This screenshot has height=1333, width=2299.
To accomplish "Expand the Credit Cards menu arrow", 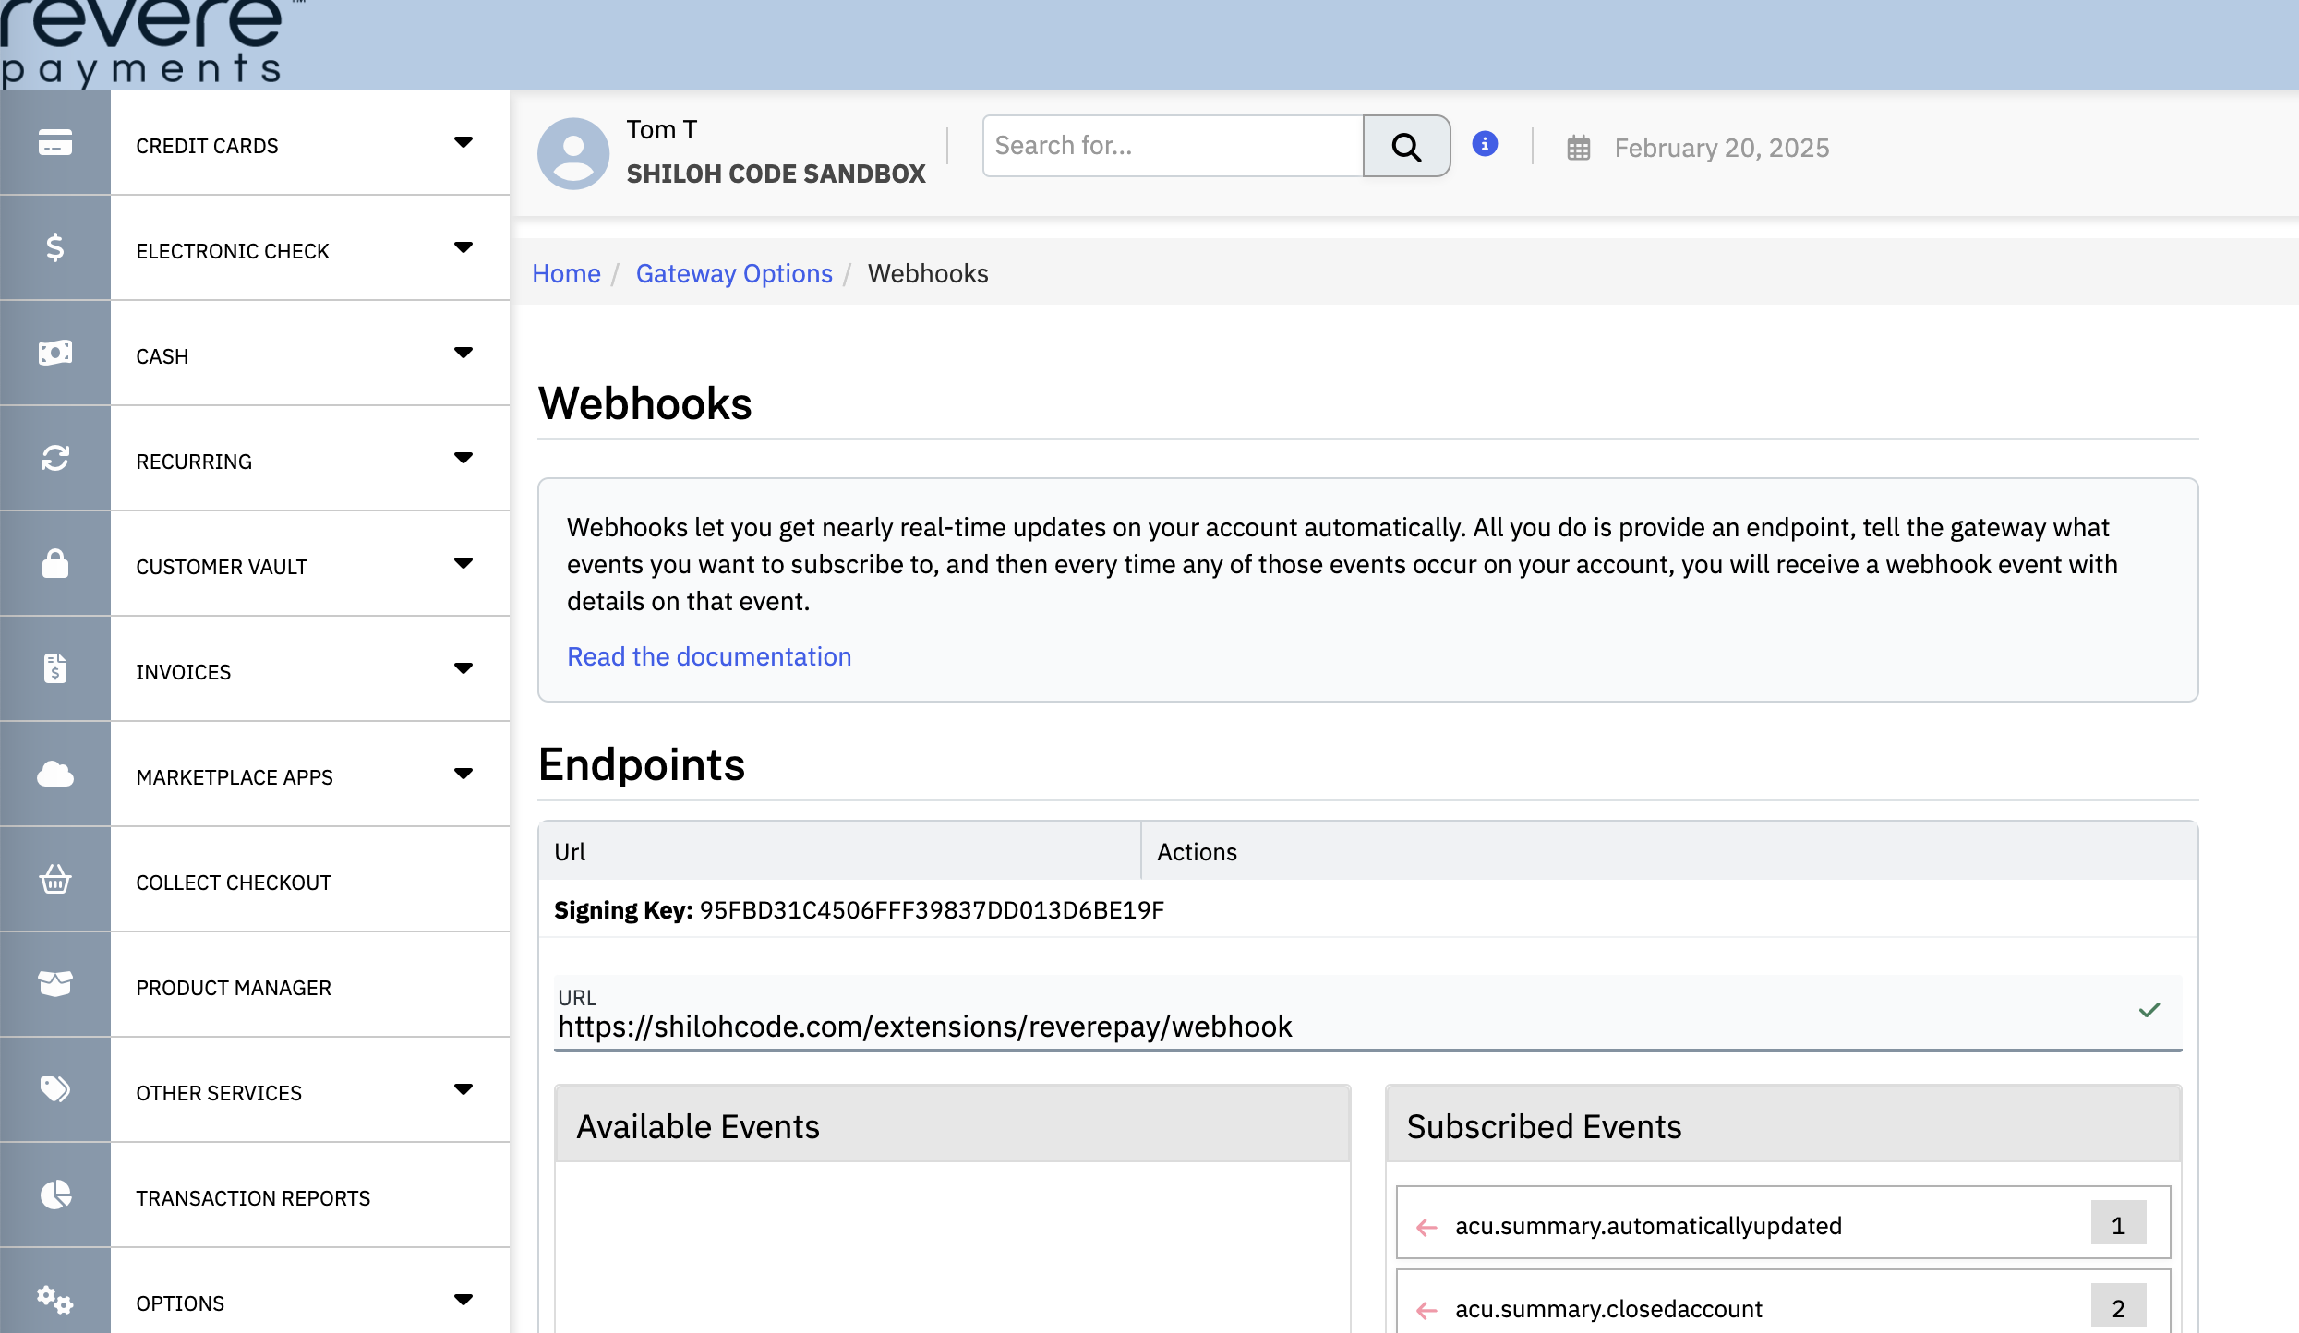I will point(463,142).
